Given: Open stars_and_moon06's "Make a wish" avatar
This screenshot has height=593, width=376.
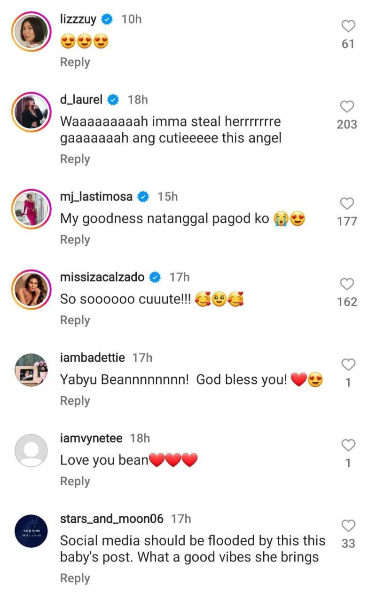Looking at the screenshot, I should click(31, 530).
